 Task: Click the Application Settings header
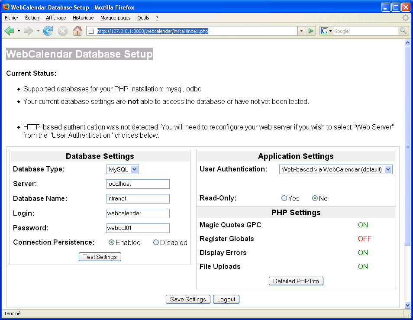click(x=296, y=156)
